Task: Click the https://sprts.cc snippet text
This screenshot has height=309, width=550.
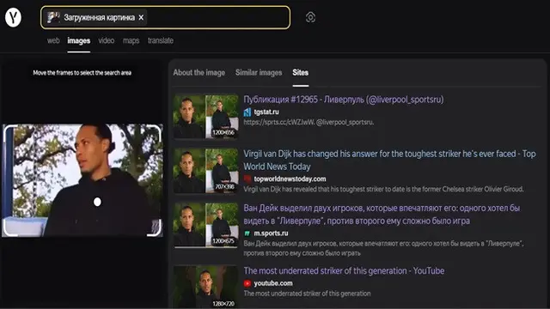Action: coord(309,122)
